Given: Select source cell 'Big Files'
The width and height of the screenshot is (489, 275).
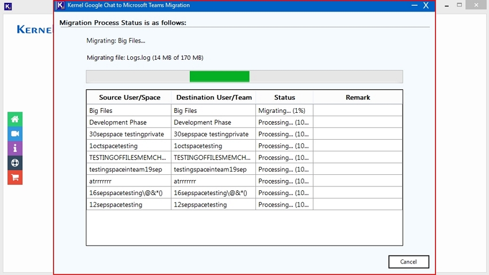Looking at the screenshot, I should tap(129, 110).
